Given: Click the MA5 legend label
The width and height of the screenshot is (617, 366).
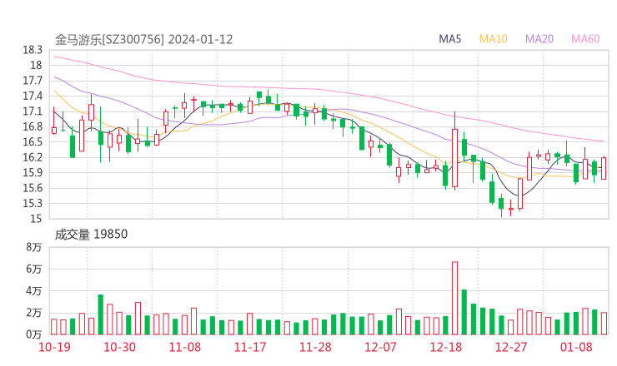Looking at the screenshot, I should click(449, 39).
